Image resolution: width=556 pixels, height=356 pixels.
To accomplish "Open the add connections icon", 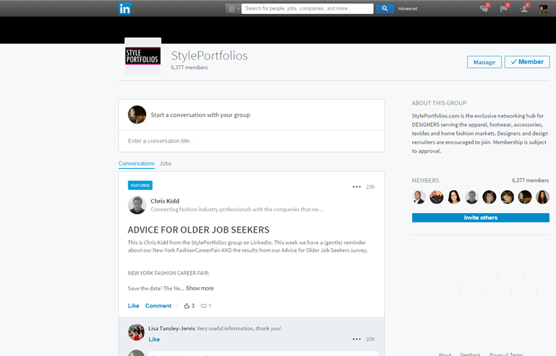I will [x=524, y=8].
